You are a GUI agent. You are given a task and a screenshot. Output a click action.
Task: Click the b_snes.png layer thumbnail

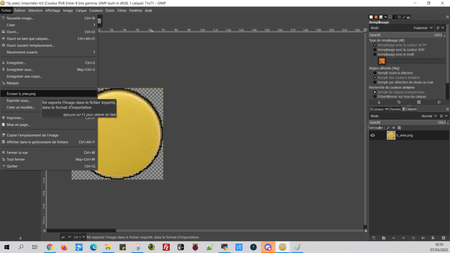click(x=391, y=135)
